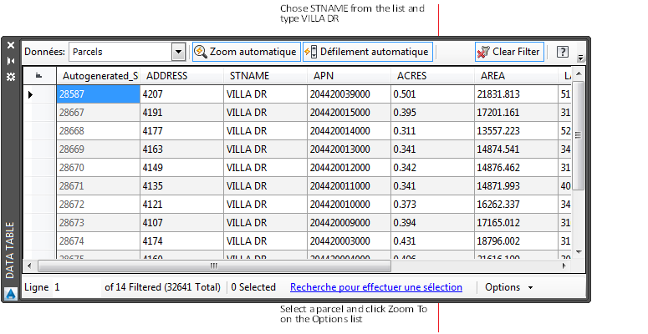Click the APN column header
648x334 pixels.
[349, 76]
